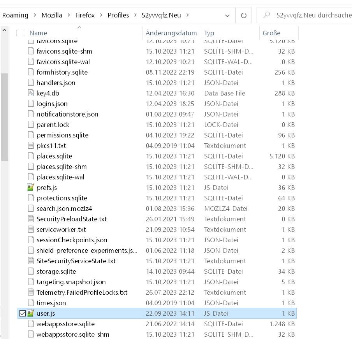Image resolution: width=352 pixels, height=339 pixels.
Task: Click the pkcs11.txt text document icon
Action: 31,146
